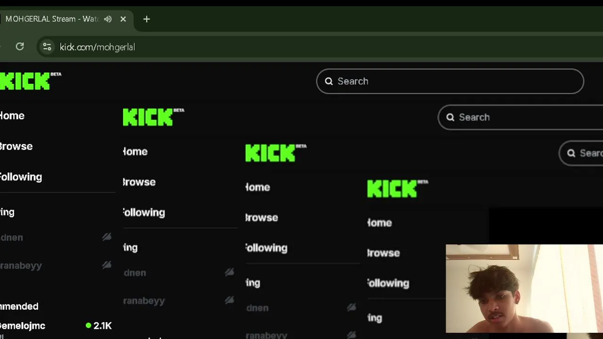The image size is (603, 339).
Task: Click the third-level, partly cut-off Search field
Action: point(581,153)
